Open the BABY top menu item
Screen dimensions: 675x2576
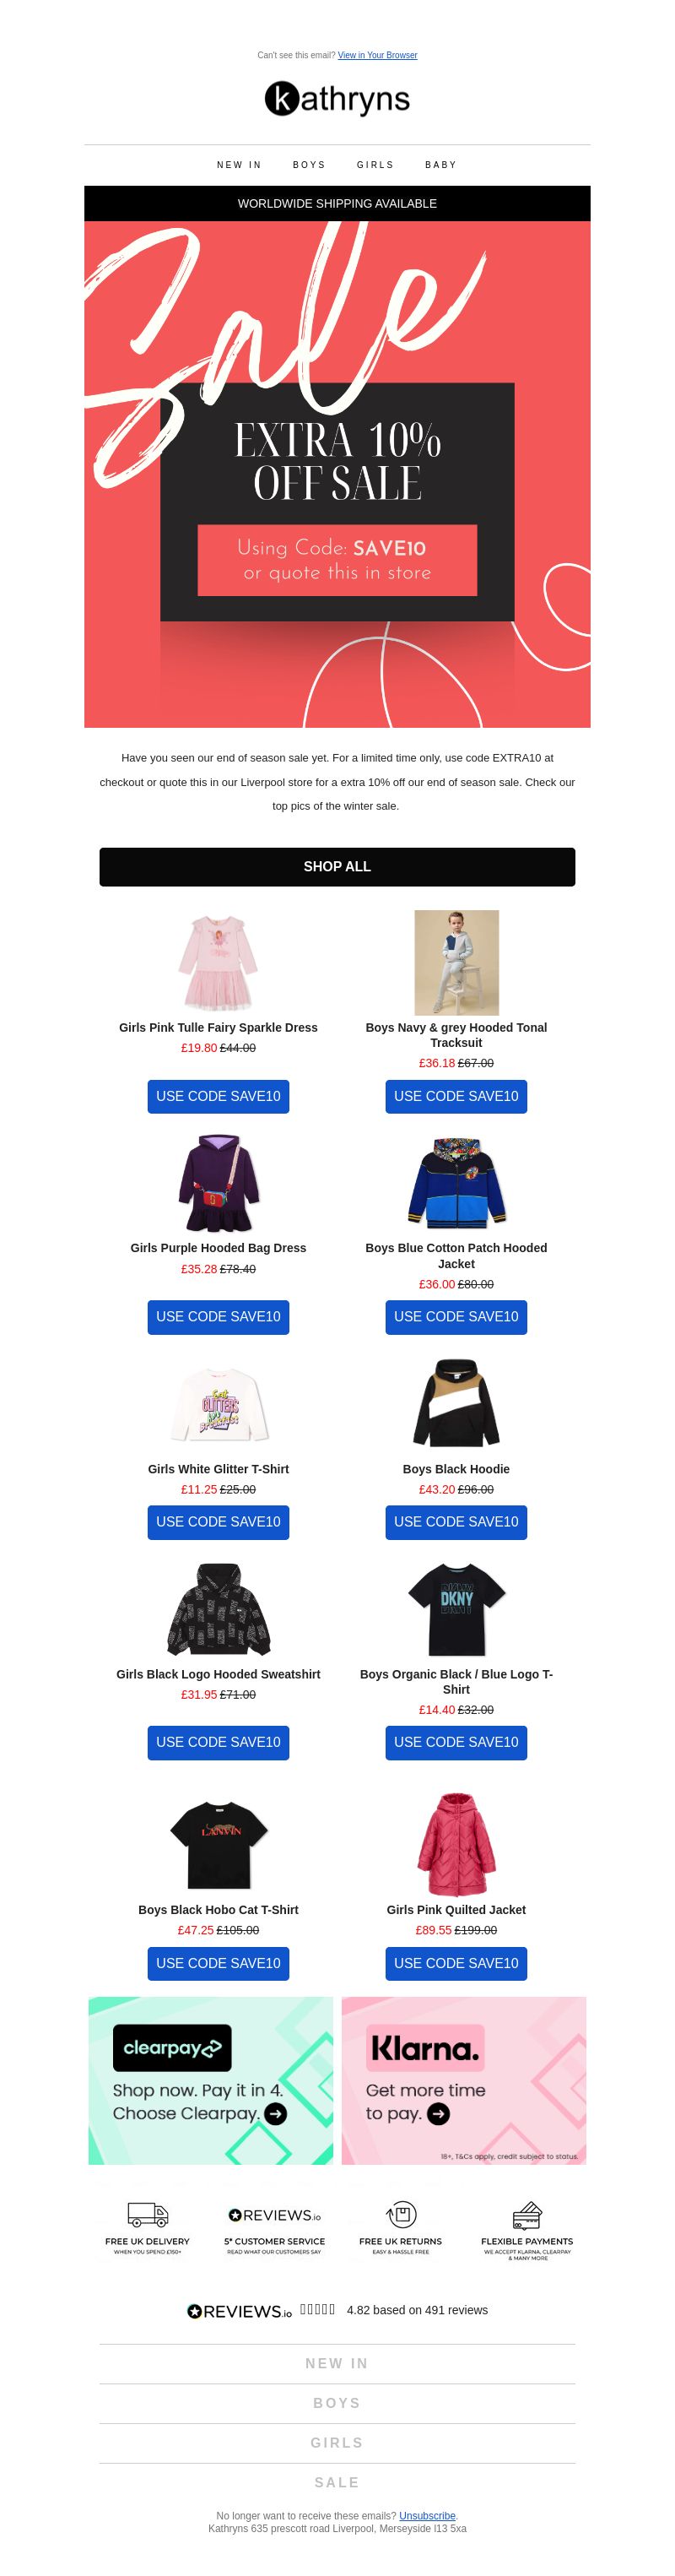441,164
